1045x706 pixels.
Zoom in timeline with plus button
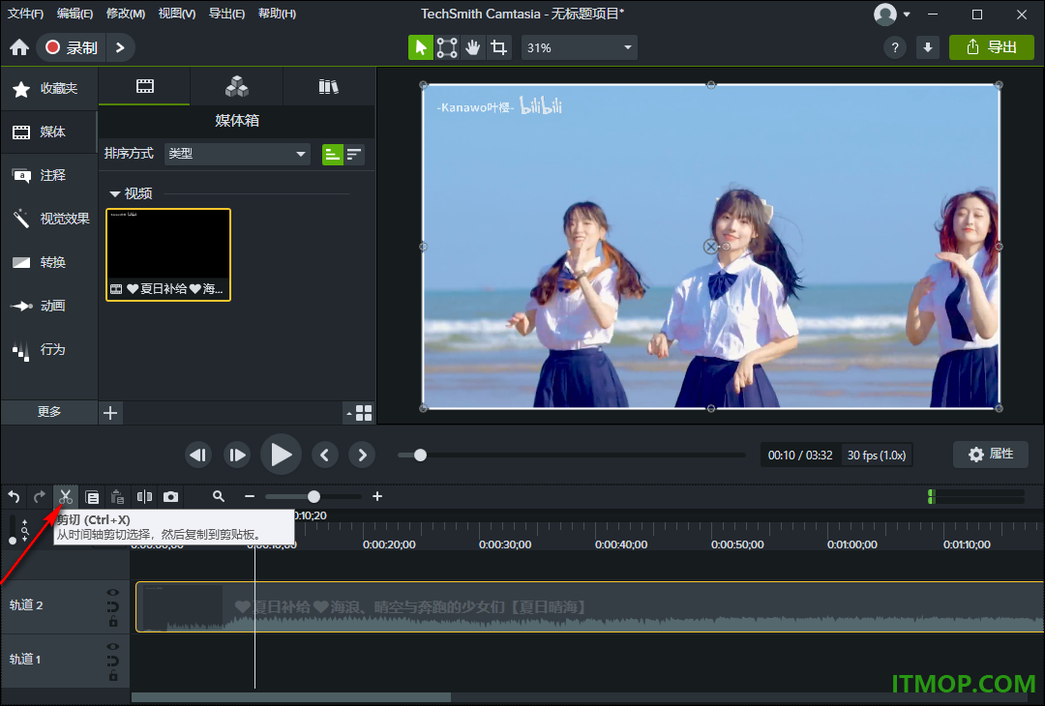(377, 496)
